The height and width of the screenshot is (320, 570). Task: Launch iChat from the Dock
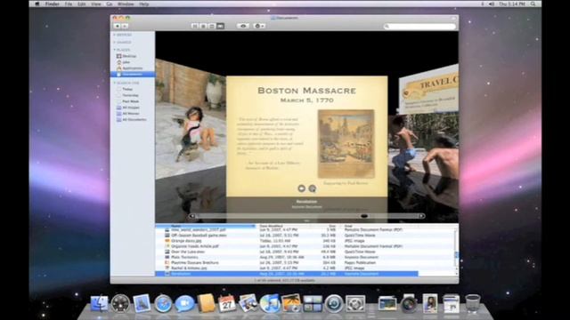click(x=184, y=303)
